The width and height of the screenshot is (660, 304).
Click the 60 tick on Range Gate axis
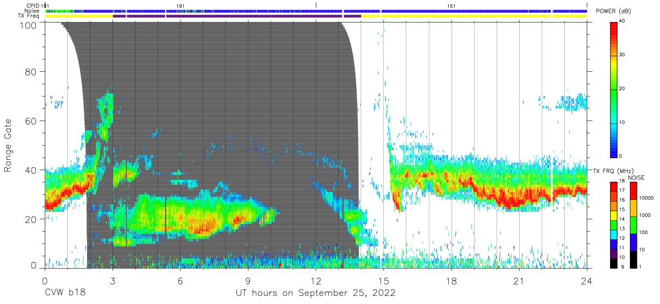(x=31, y=121)
